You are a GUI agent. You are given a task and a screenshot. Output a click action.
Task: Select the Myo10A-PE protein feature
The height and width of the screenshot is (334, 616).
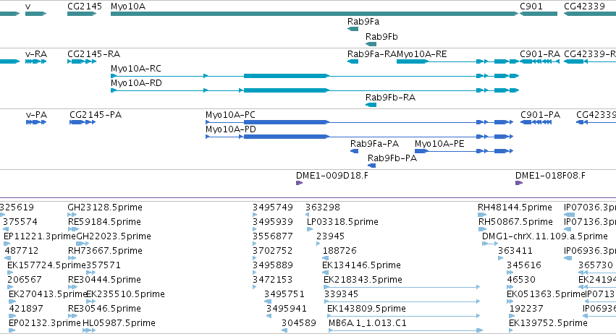click(x=464, y=151)
